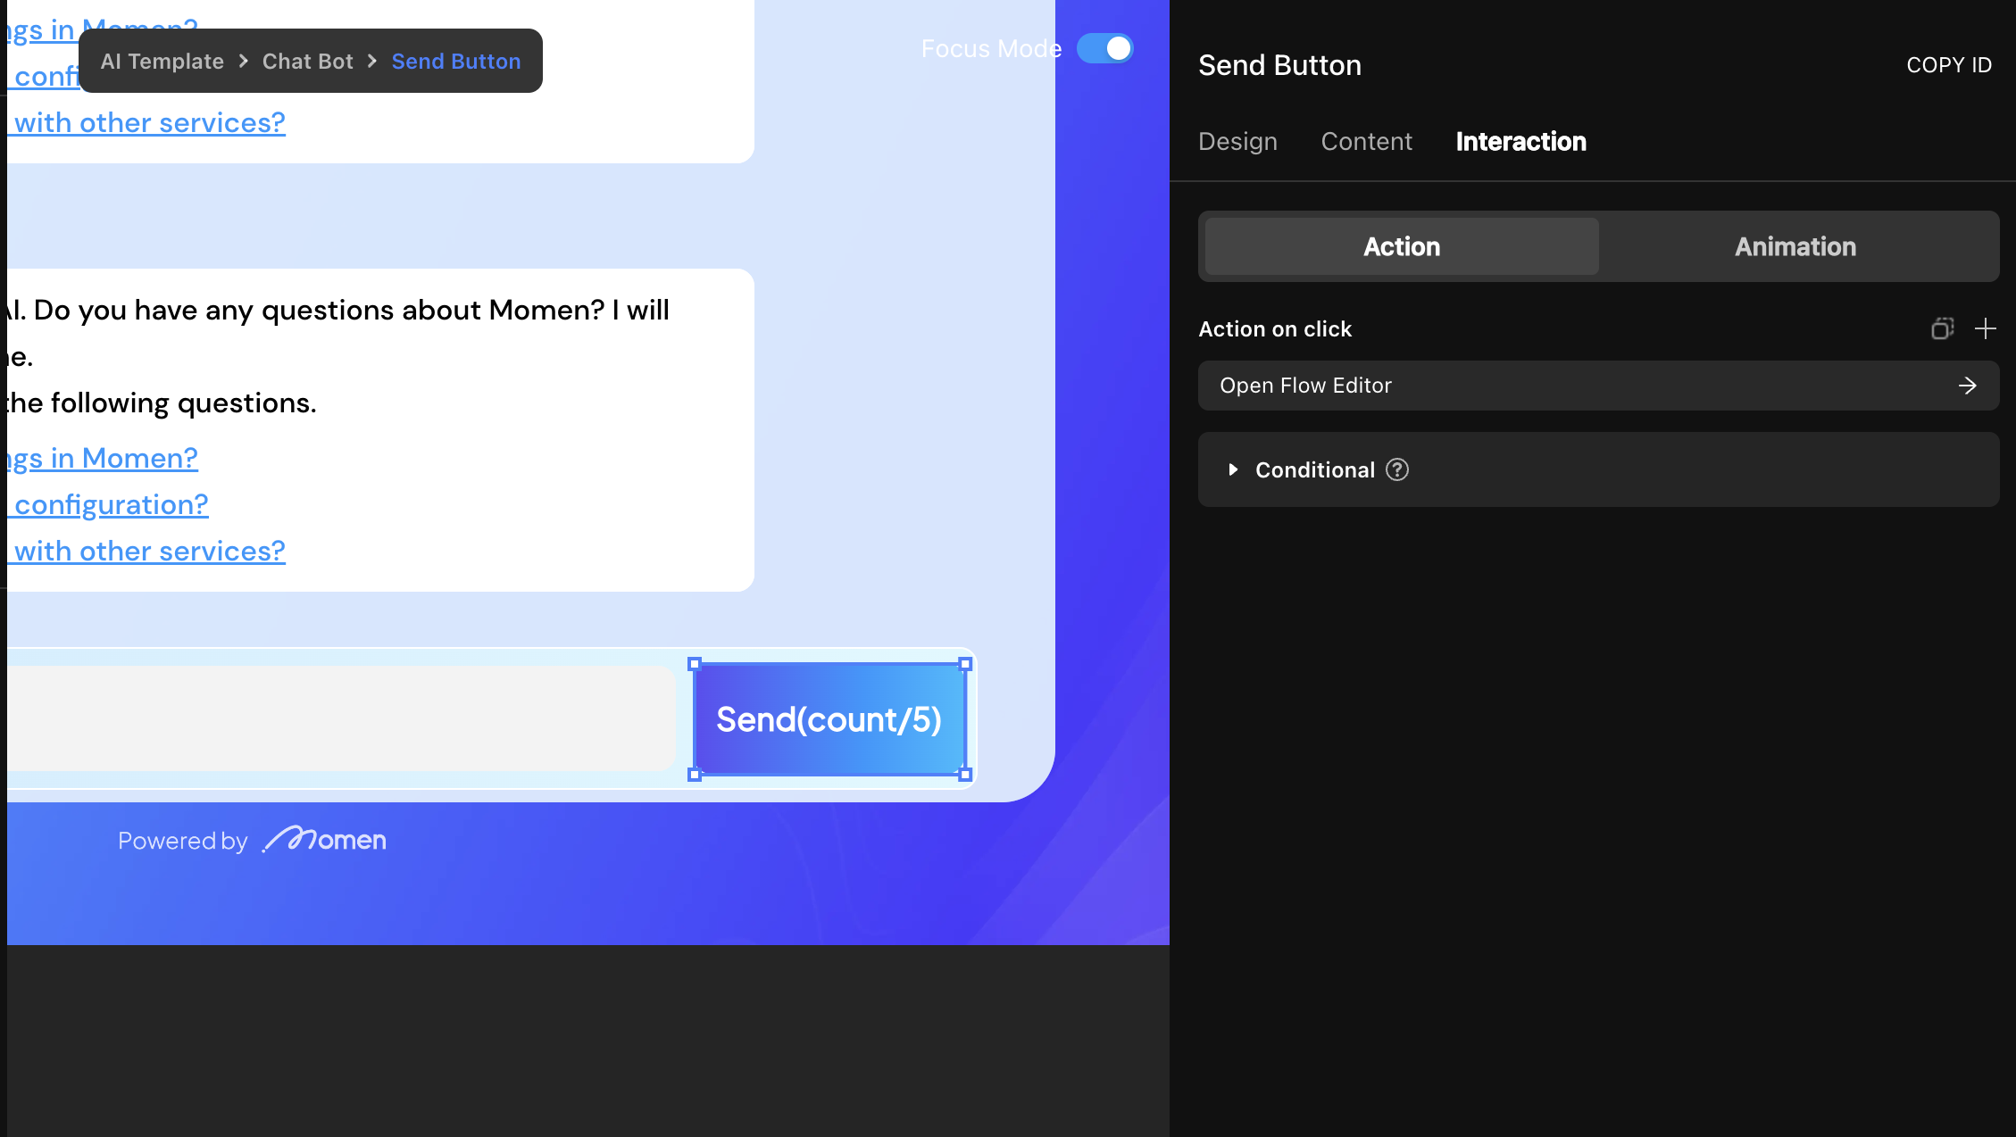Click the 'the following questions.' text
The width and height of the screenshot is (2016, 1137).
coord(162,403)
